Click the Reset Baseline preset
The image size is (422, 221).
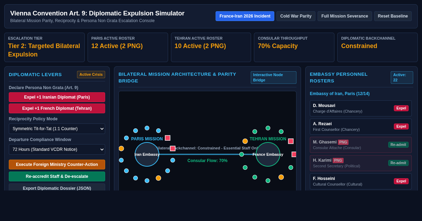click(393, 16)
